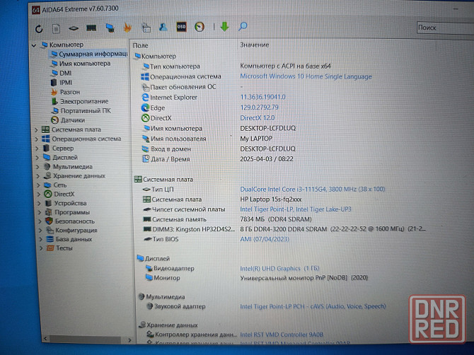Expand the Операционная система tree node
Viewport: 474px width, 355px height.
point(37,139)
